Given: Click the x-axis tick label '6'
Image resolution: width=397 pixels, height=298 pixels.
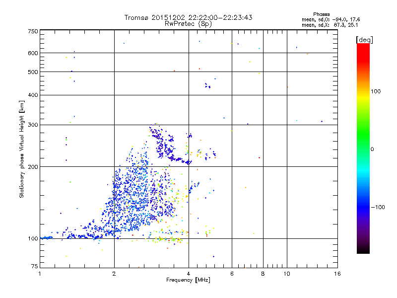Looking at the screenshot, I should tap(232, 274).
